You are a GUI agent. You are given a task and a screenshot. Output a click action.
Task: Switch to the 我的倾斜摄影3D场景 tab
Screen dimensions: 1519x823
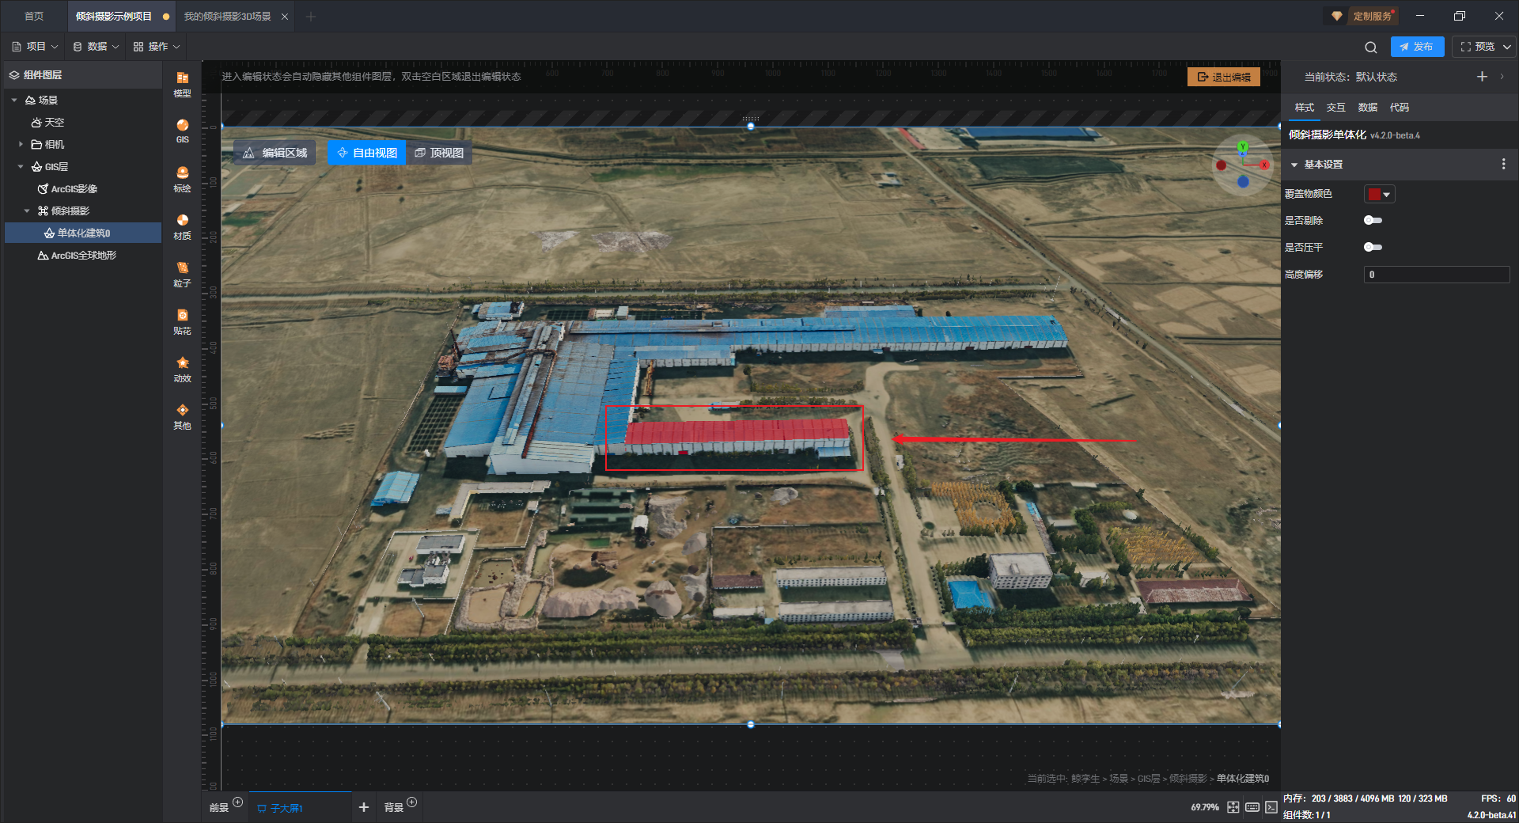tap(227, 16)
